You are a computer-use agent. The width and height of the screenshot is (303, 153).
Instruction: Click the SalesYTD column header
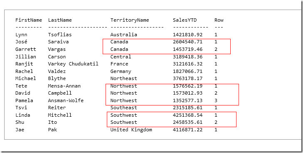pyautogui.click(x=185, y=20)
